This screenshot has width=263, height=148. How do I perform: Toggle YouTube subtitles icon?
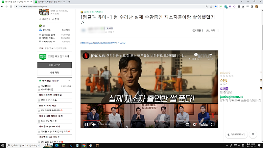[187, 125]
